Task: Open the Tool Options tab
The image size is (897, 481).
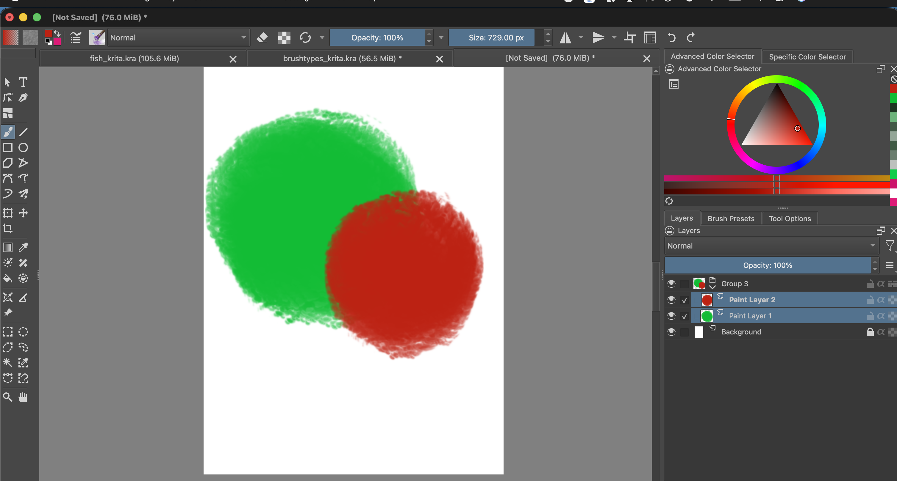Action: click(790, 219)
